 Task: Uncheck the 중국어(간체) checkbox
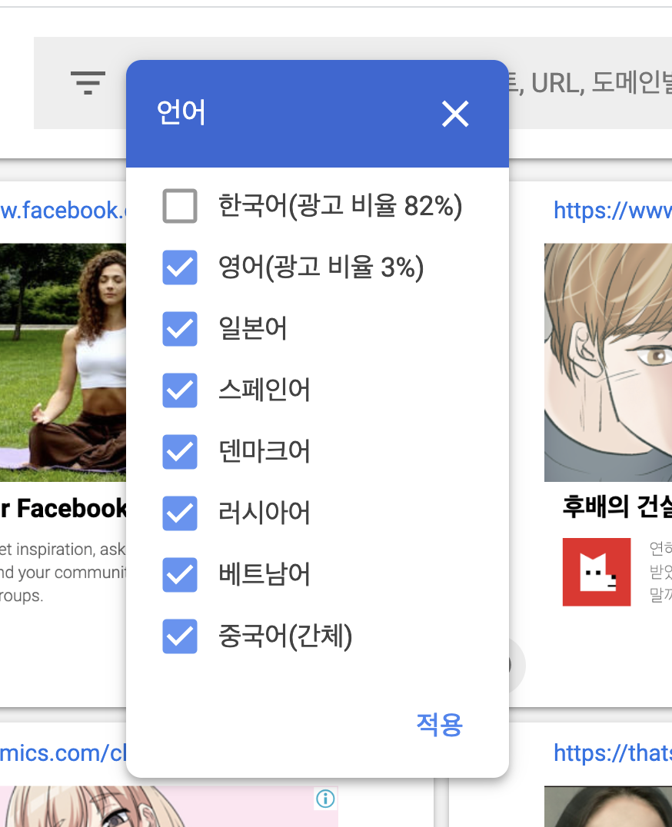(x=180, y=636)
